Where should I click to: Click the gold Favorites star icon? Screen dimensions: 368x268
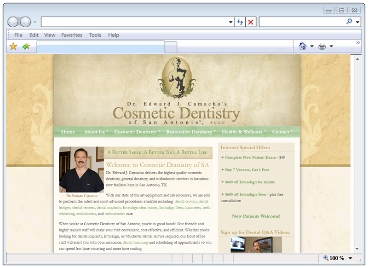click(13, 46)
